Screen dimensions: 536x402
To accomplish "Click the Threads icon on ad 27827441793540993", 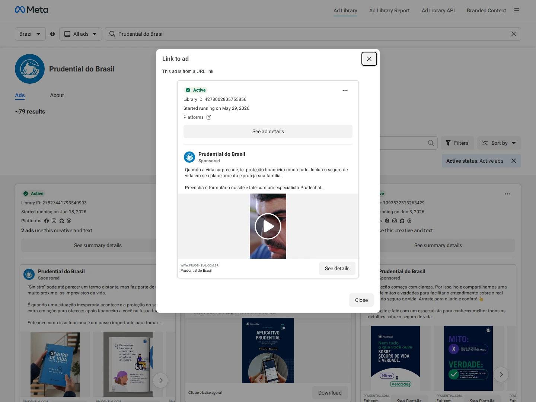I will pyautogui.click(x=69, y=221).
